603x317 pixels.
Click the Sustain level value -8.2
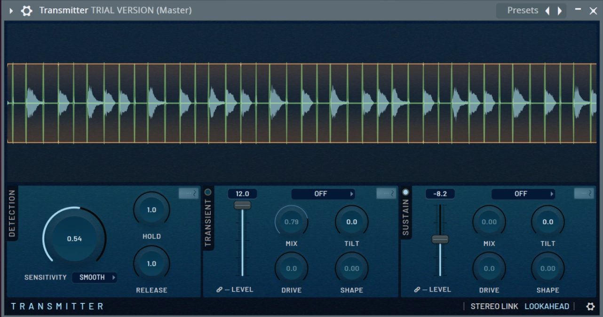pyautogui.click(x=440, y=194)
